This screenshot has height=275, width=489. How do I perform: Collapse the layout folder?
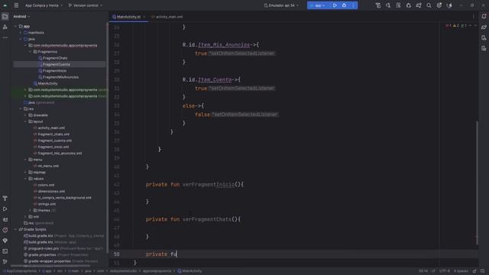[x=25, y=121]
